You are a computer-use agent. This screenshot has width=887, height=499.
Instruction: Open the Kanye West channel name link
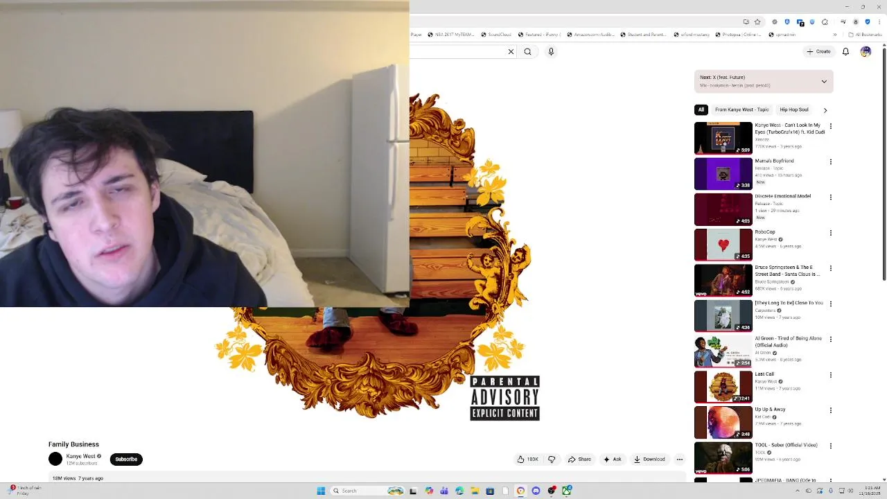[80, 456]
